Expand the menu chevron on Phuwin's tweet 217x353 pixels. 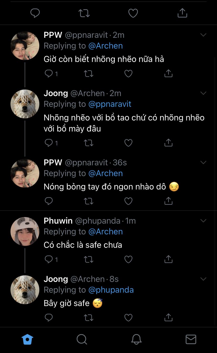pyautogui.click(x=203, y=221)
